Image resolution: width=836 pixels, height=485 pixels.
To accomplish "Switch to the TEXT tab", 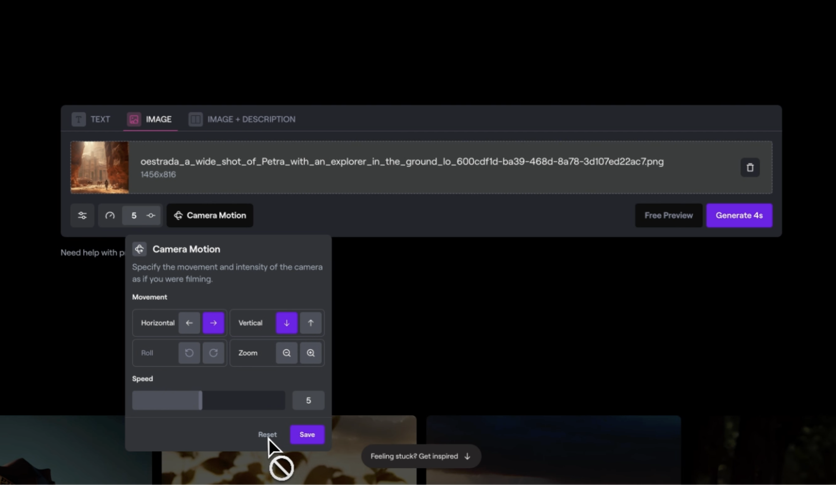I will pyautogui.click(x=91, y=119).
